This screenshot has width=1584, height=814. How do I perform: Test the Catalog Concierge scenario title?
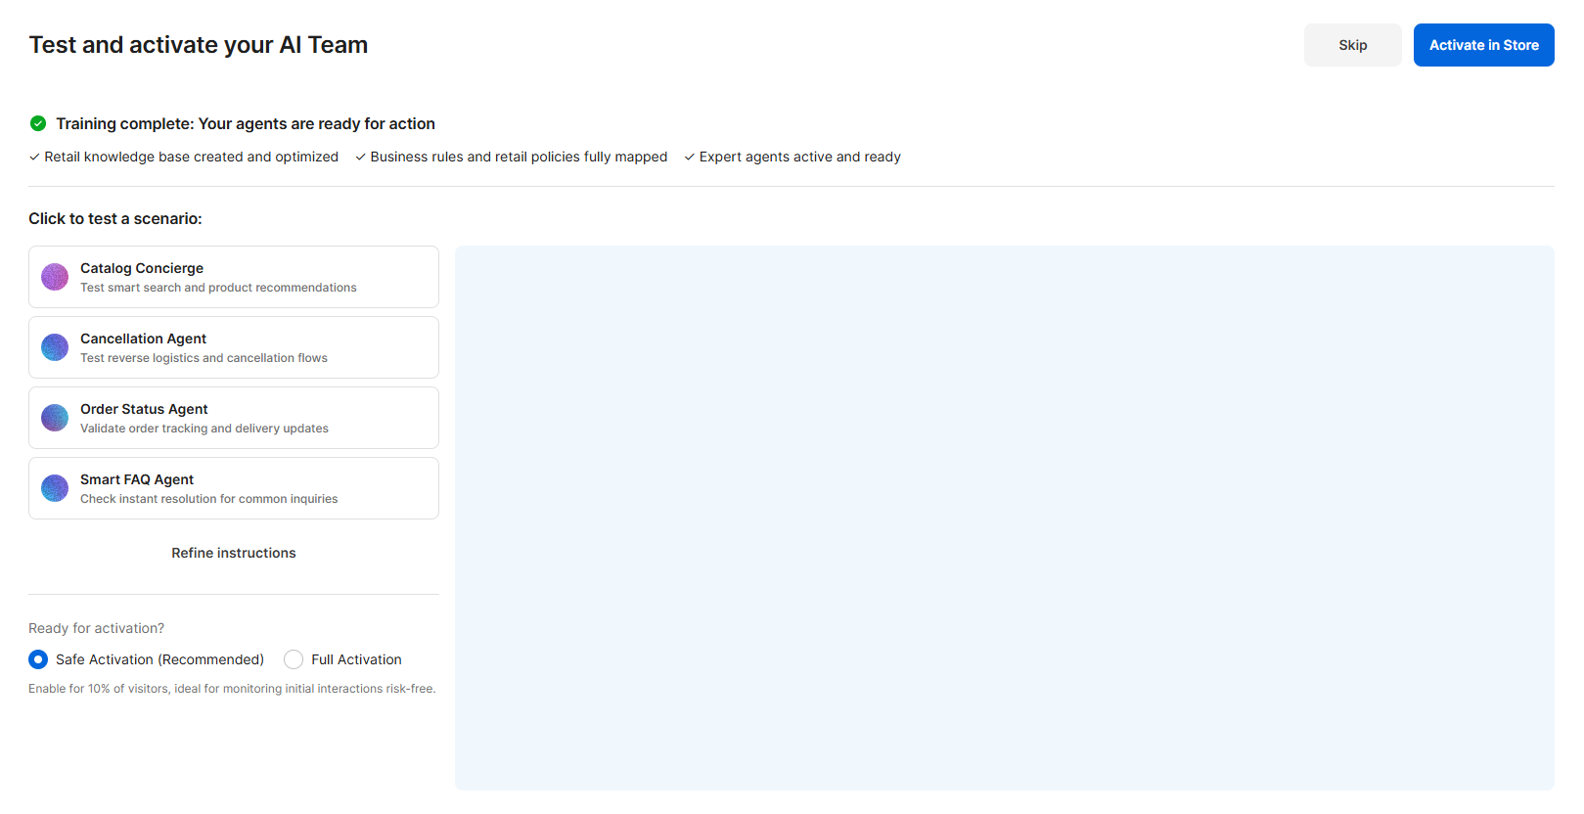(x=142, y=268)
